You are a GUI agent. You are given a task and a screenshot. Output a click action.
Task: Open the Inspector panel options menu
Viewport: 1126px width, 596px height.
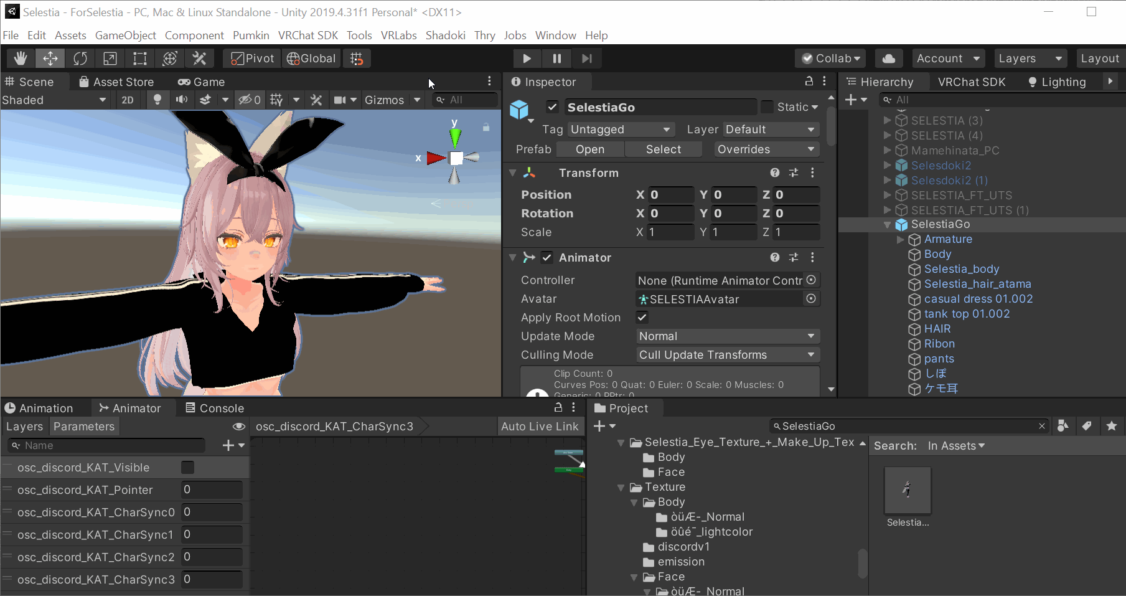(x=825, y=82)
